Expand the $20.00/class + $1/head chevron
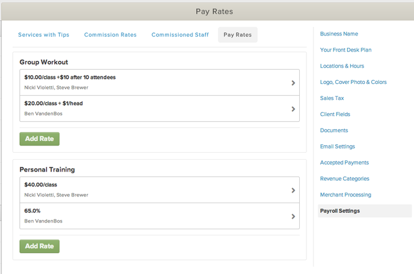Screen dimensions: 414x274 coord(293,109)
